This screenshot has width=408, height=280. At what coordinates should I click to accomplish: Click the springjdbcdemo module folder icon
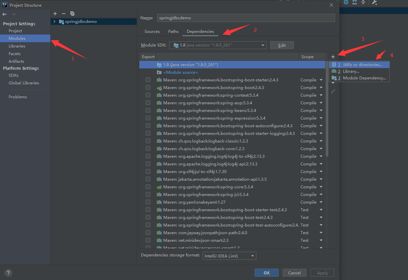[61, 22]
